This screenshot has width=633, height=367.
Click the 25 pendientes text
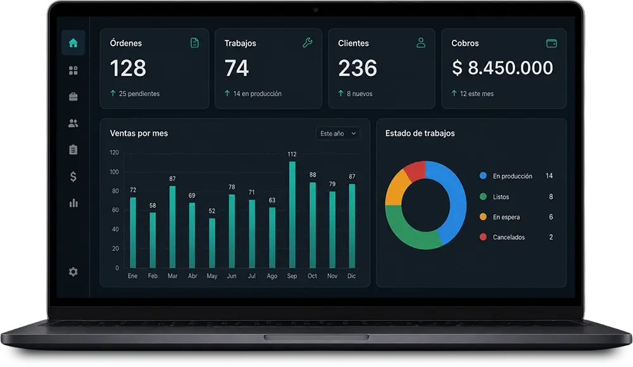pos(139,94)
